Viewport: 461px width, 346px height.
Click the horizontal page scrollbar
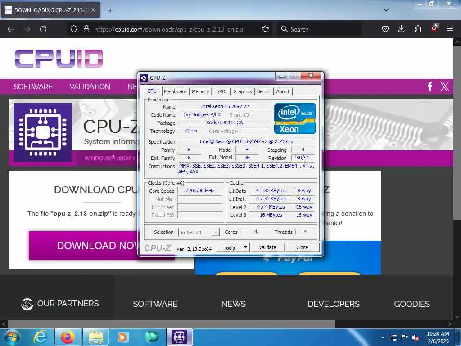171,324
